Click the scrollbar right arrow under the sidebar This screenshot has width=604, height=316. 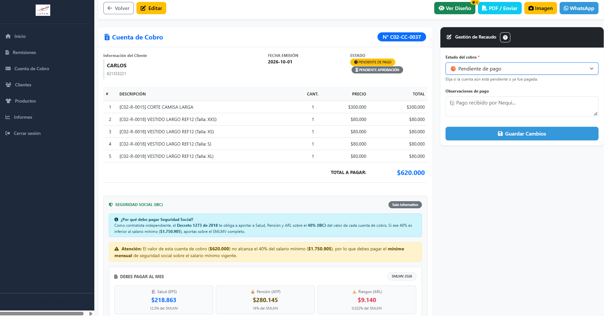click(x=91, y=313)
